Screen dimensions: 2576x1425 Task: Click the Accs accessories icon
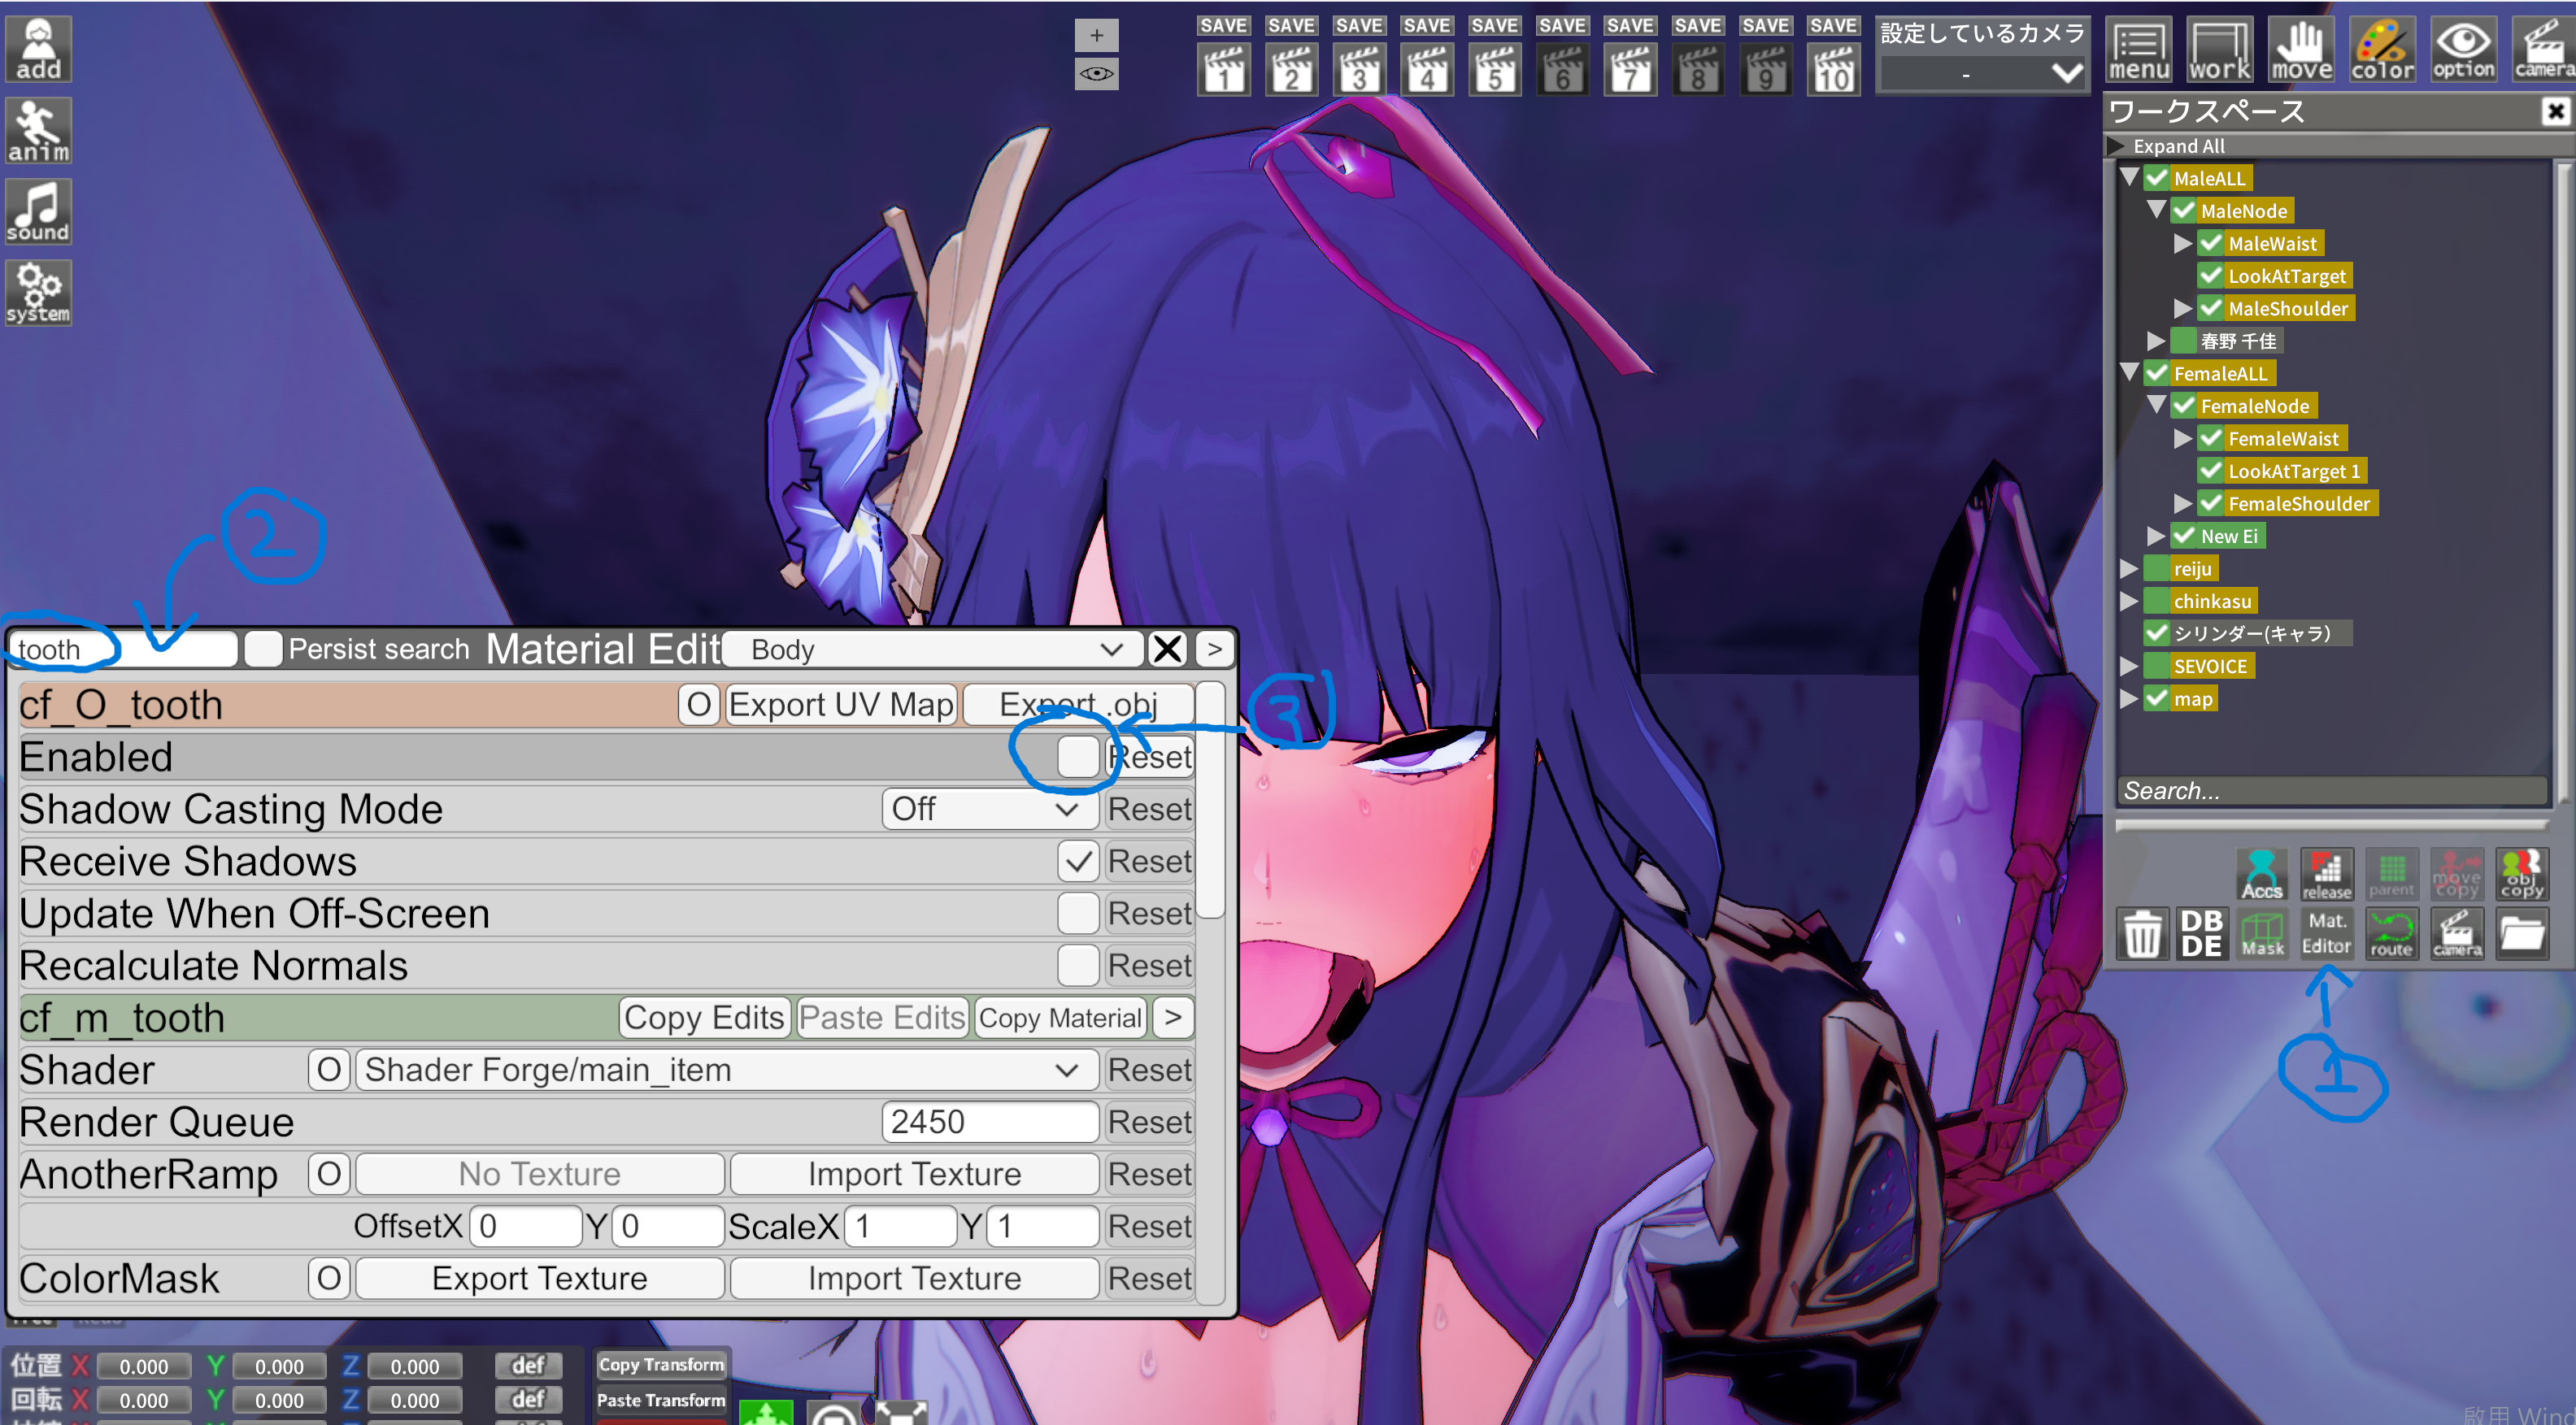2261,874
